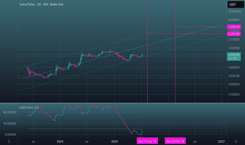245x145 pixels.
Task: Select the 1.052470 price label
Action: click(234, 27)
